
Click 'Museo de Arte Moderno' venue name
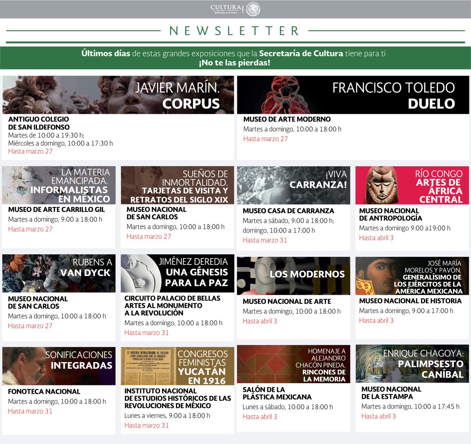pos(287,119)
